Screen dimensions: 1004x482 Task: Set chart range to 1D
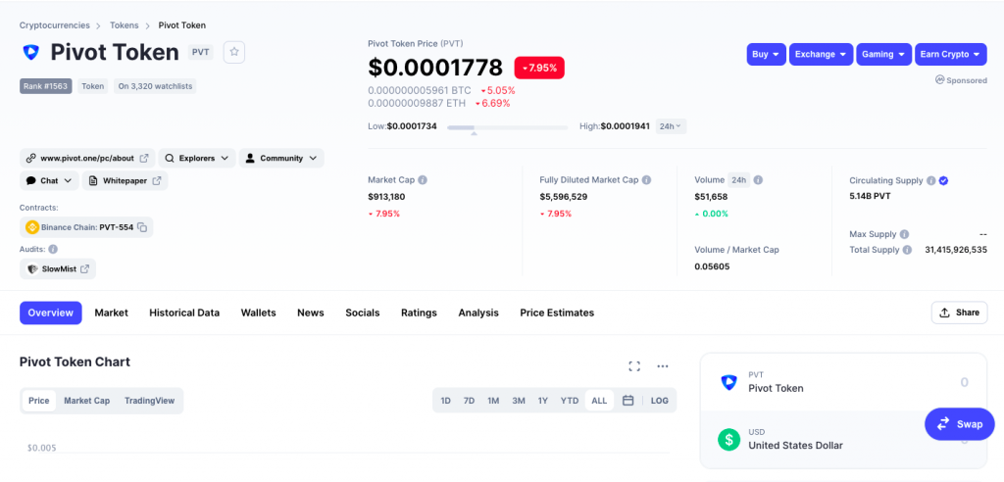[x=446, y=401]
